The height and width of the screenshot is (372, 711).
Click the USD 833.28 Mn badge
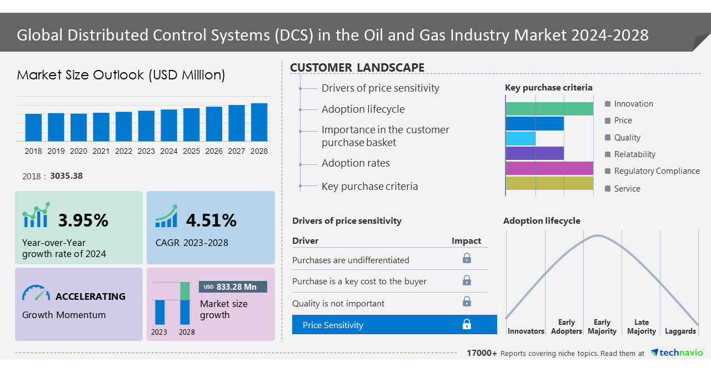click(x=233, y=286)
